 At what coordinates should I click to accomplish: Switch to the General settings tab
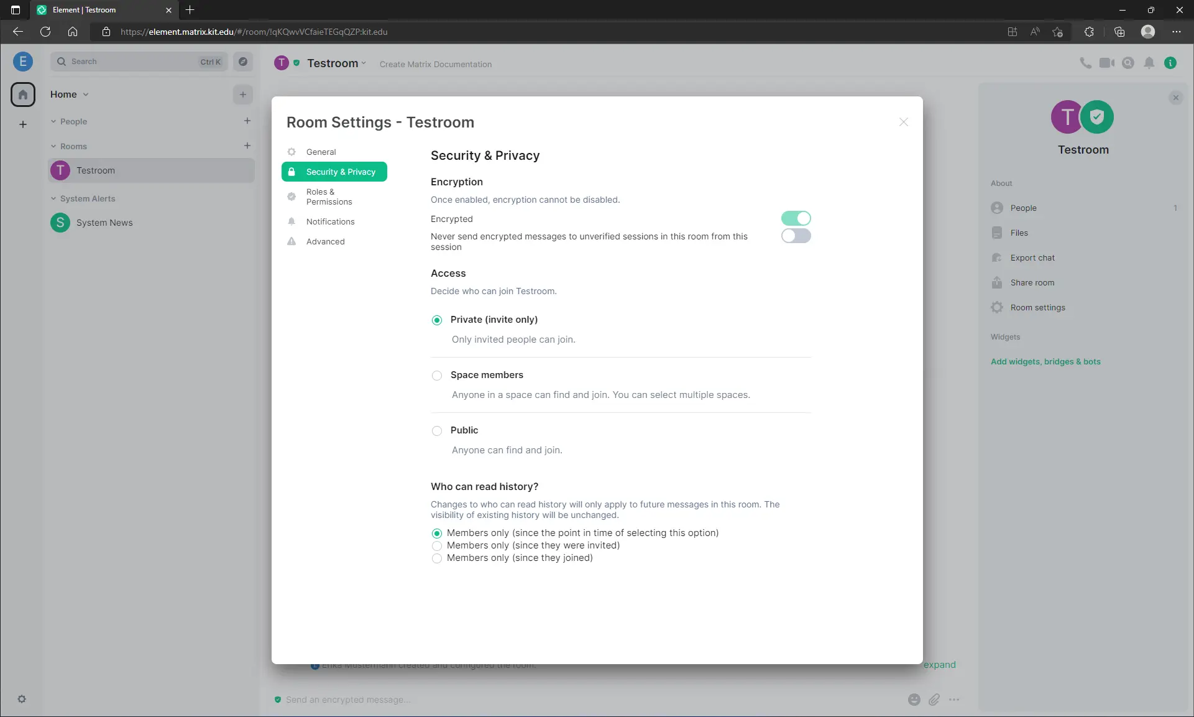tap(320, 152)
